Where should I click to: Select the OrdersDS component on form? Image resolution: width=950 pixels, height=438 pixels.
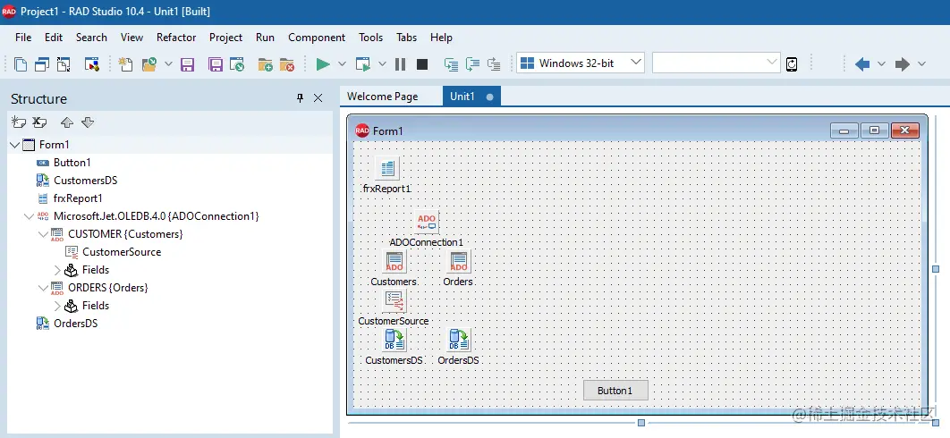459,340
